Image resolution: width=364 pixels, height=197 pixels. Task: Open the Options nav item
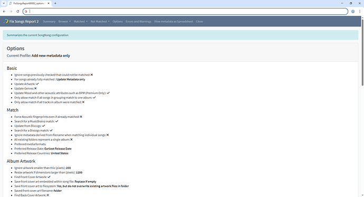pyautogui.click(x=118, y=21)
